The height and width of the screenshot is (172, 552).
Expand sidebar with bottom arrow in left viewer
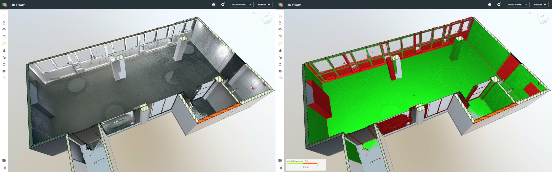(x=4, y=168)
